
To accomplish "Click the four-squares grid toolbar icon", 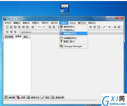I will [x=98, y=27].
